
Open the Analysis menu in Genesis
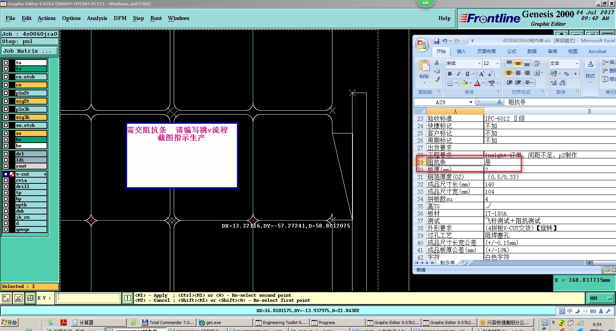[x=97, y=18]
